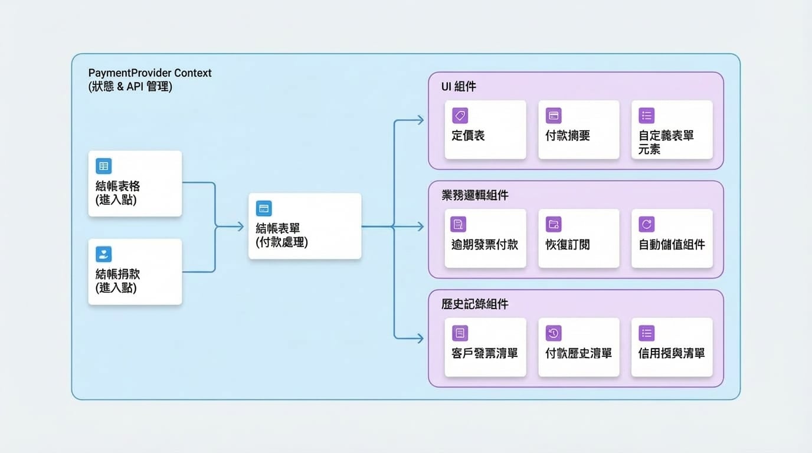Click the history clock icon above 付款歷史清單

(554, 333)
